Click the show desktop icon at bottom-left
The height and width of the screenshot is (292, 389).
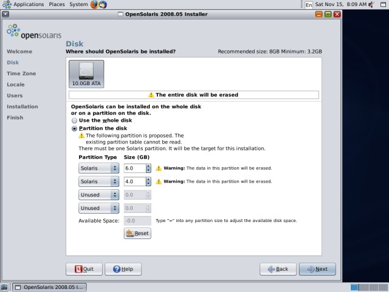point(4,287)
